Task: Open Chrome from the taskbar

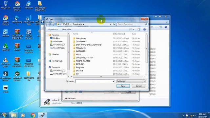Action: pyautogui.click(x=33, y=115)
